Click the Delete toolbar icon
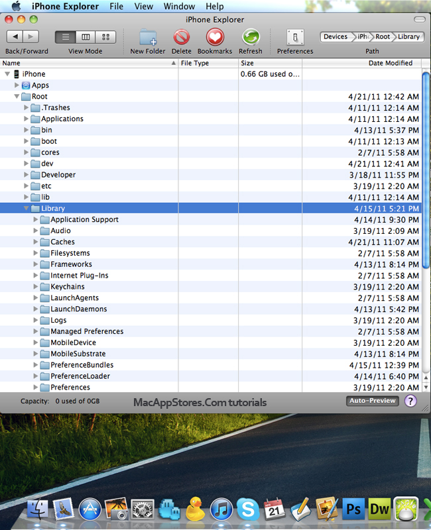 click(181, 37)
